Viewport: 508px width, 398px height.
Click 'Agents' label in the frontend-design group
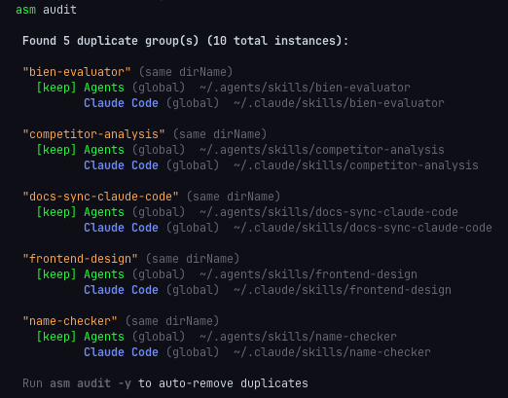[104, 274]
